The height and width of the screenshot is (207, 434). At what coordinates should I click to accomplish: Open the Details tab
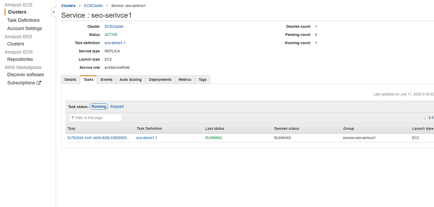point(71,80)
